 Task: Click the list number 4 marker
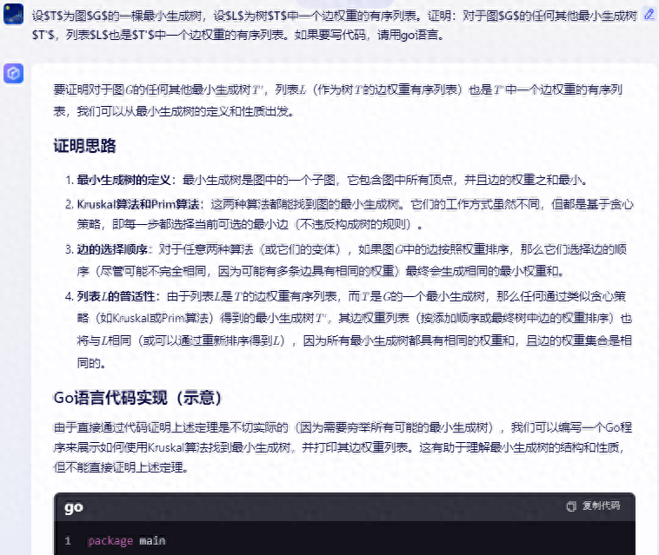68,296
